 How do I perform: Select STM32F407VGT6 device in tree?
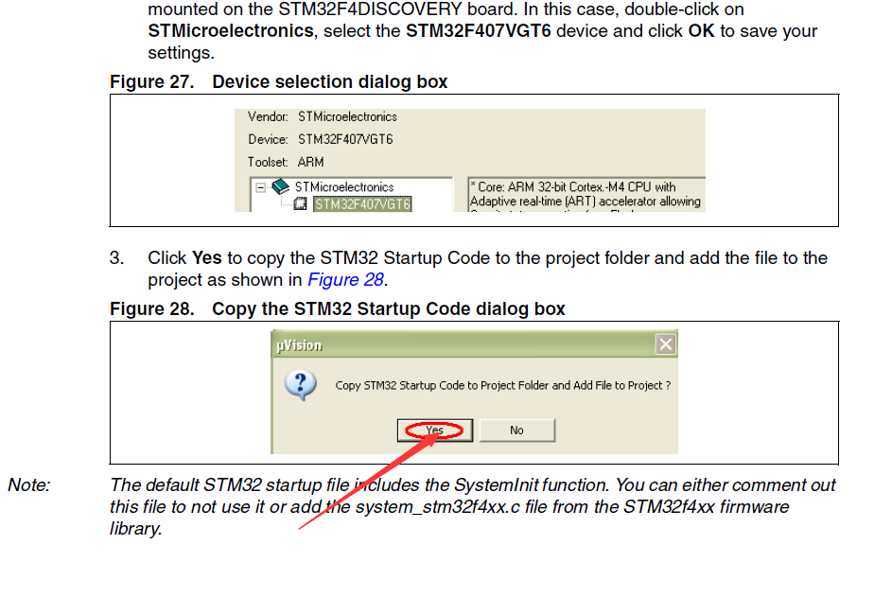pos(362,204)
